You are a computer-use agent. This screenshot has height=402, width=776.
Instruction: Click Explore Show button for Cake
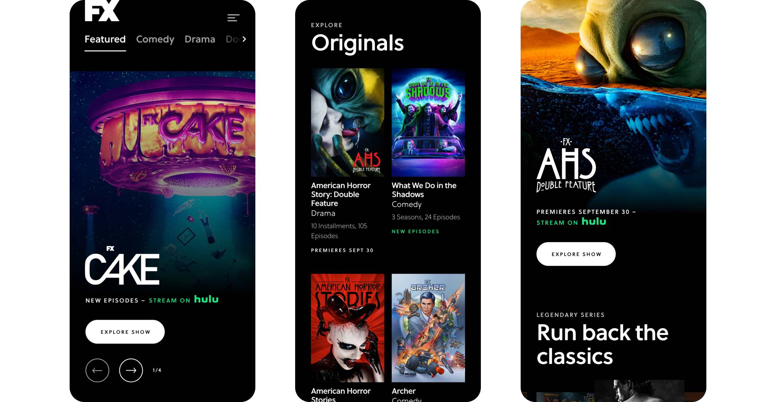125,332
